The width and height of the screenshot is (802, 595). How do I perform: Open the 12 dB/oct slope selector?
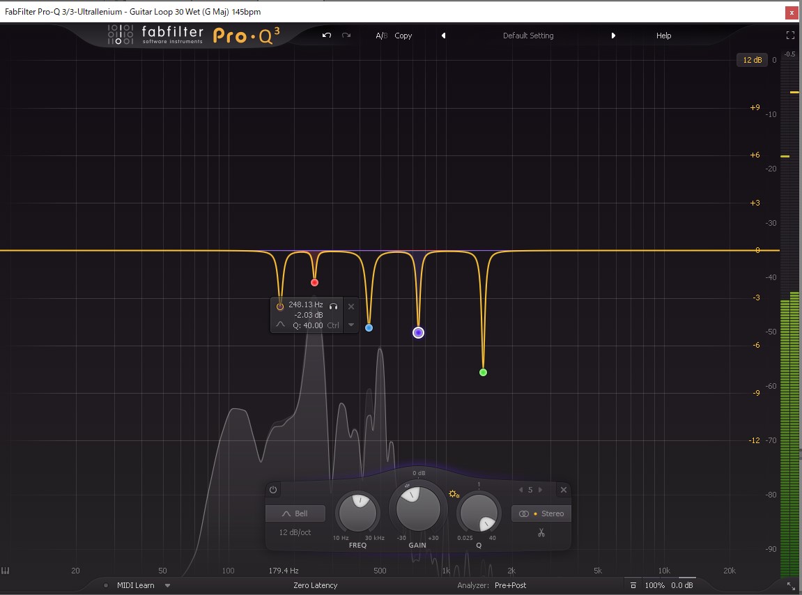coord(295,532)
